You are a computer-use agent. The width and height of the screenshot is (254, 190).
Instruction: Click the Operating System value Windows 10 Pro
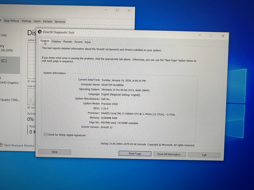(x=125, y=90)
